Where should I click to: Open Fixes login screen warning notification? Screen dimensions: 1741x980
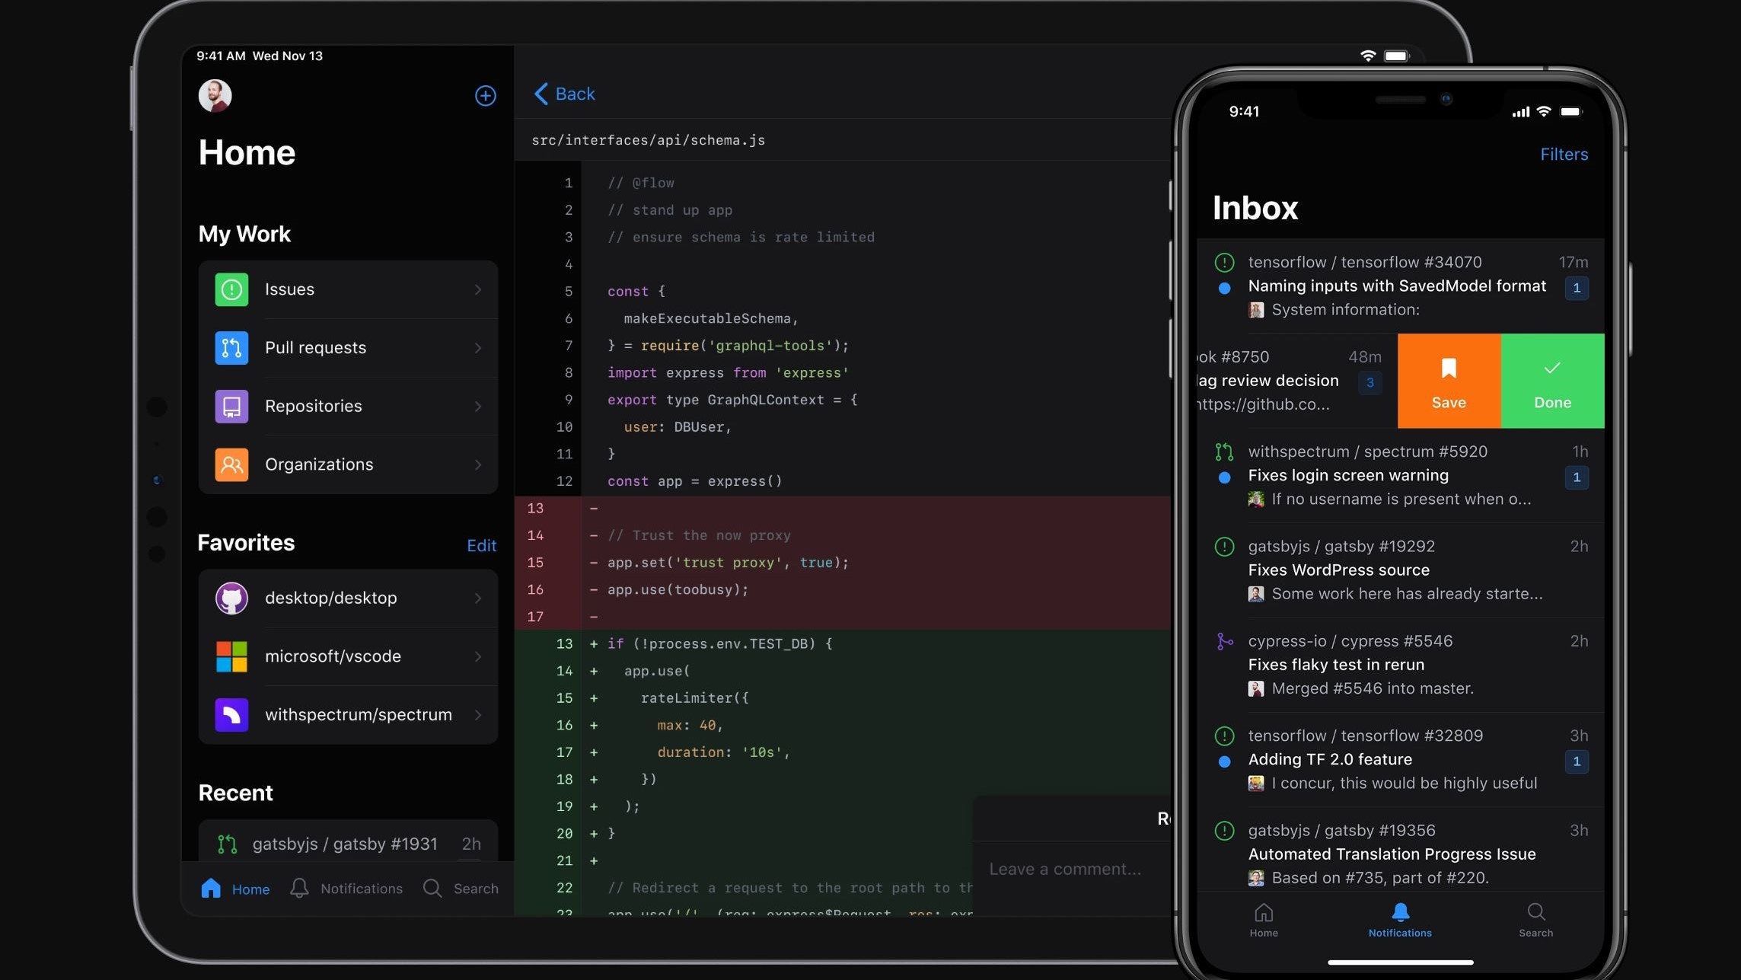point(1401,476)
